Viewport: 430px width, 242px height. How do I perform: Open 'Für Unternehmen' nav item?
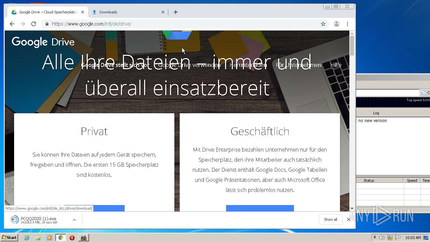(x=299, y=65)
